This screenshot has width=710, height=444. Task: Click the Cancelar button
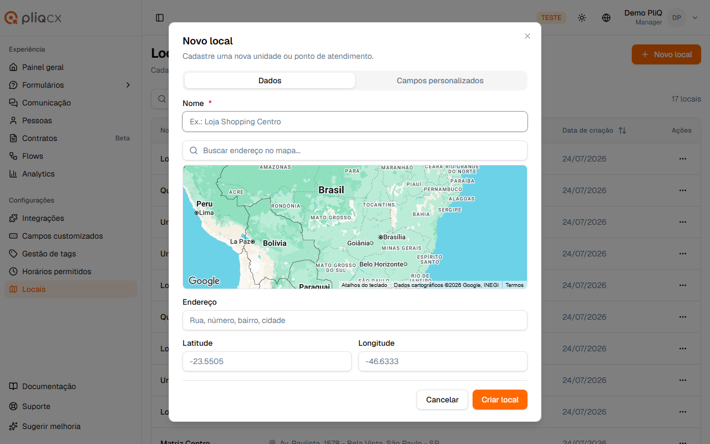(x=442, y=400)
